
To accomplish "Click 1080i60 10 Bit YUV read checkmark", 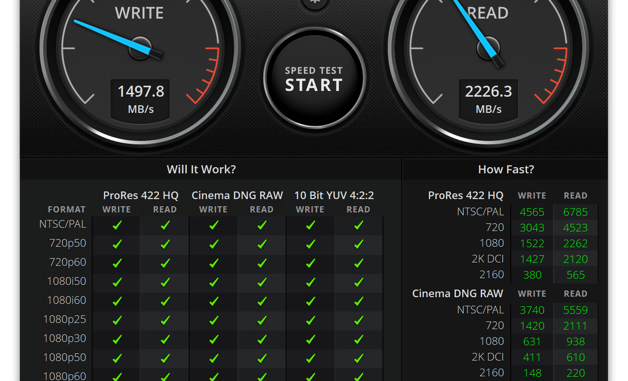I will [358, 301].
